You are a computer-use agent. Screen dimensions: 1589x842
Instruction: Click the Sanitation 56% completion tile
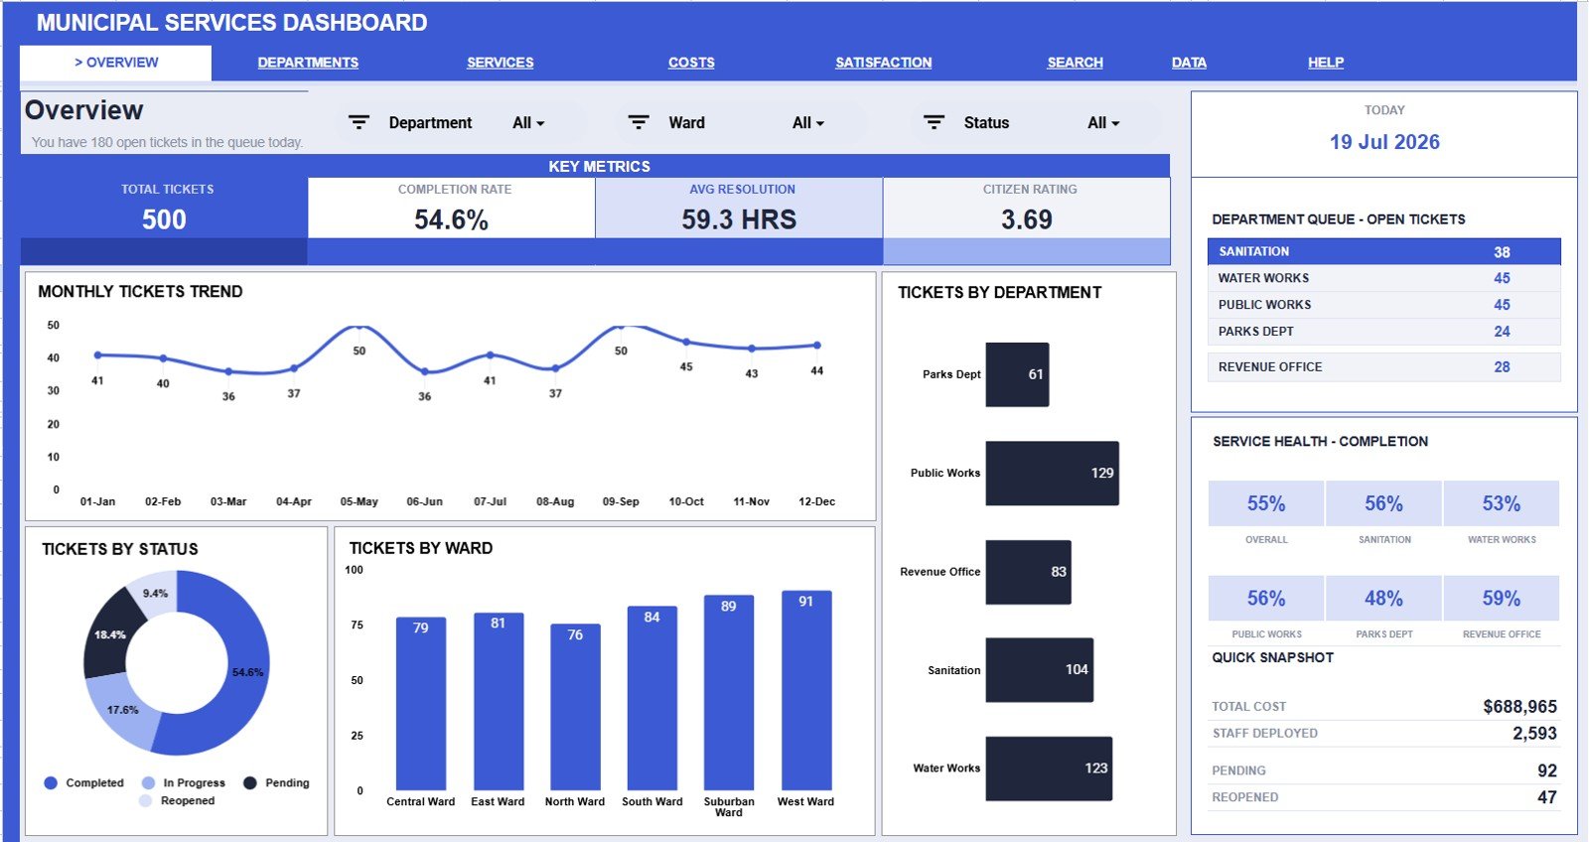tap(1383, 503)
